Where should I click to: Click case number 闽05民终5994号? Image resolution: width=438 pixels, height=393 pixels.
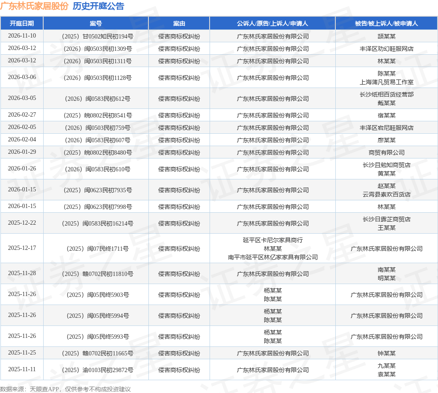pos(98,316)
